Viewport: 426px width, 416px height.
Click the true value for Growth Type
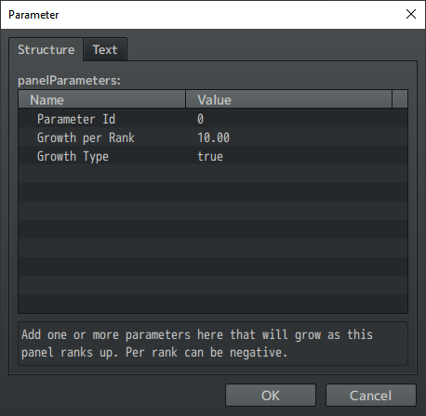[x=210, y=156]
